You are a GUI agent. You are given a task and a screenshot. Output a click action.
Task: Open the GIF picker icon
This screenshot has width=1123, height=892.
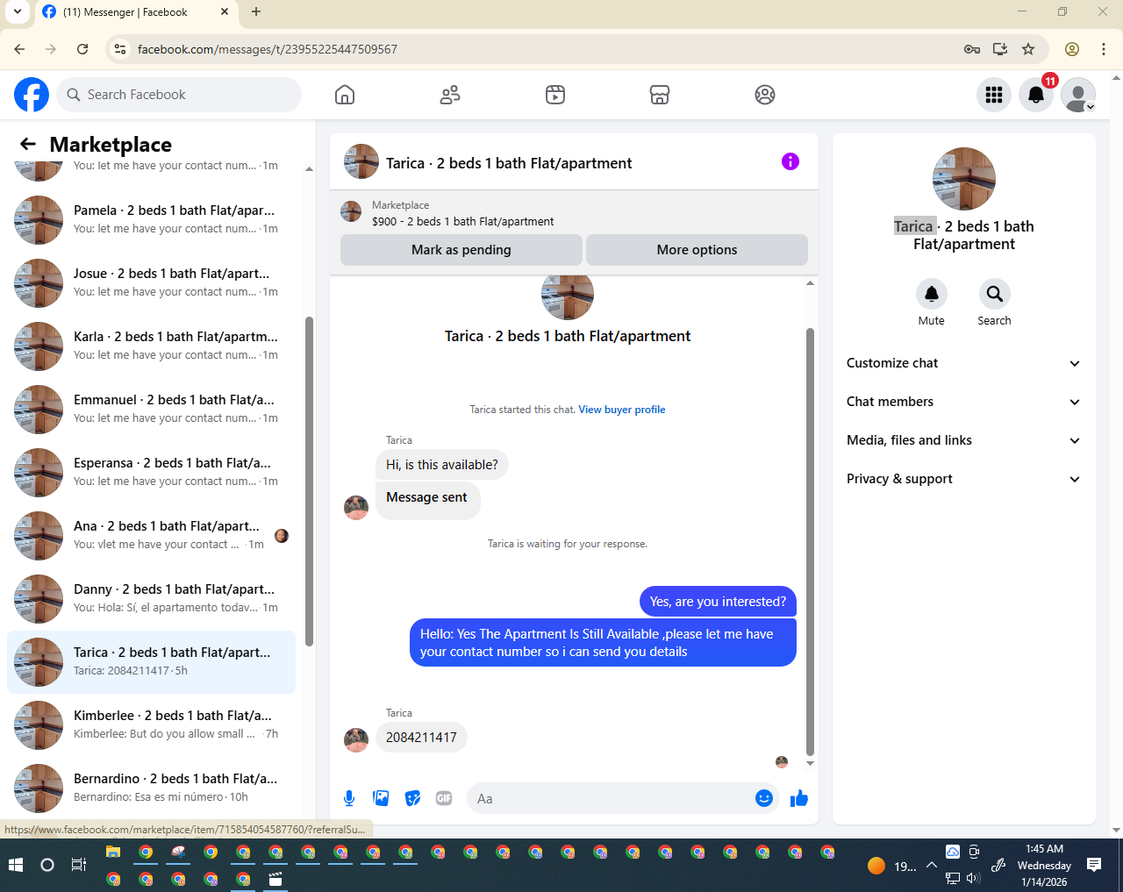[444, 798]
